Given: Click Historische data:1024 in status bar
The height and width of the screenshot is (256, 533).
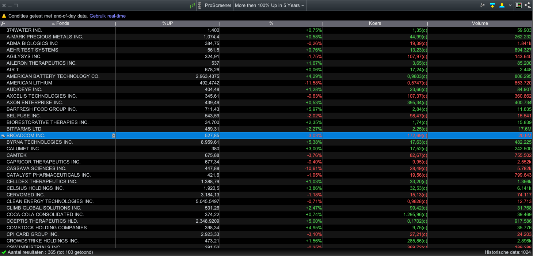Looking at the screenshot, I should (508, 252).
